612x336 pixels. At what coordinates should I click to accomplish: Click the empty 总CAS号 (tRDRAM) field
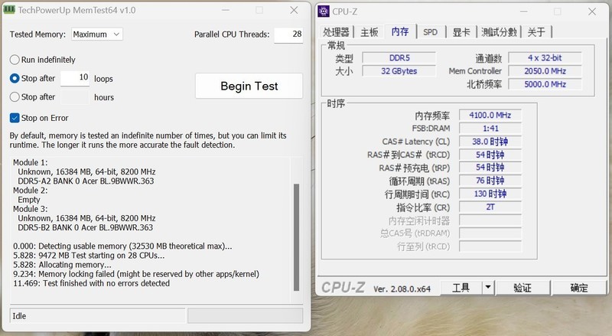[490, 233]
